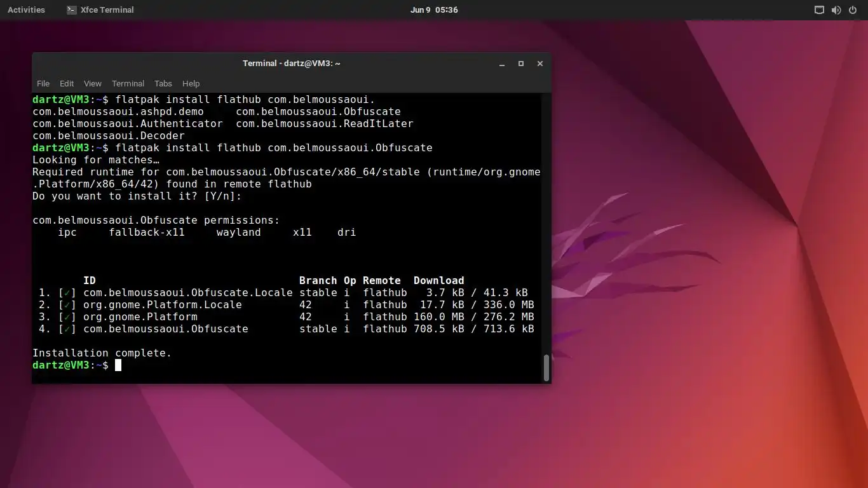Click 'com.belmoussaoui.Authenticator' completion text
This screenshot has width=868, height=488.
(128, 124)
